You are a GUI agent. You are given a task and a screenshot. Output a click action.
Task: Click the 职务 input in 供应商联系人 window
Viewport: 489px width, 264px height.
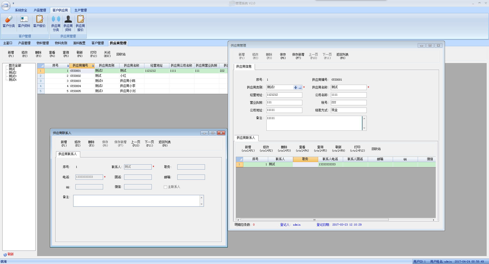tap(191, 167)
